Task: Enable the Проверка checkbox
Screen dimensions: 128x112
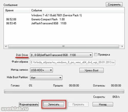Action: tap(96, 54)
